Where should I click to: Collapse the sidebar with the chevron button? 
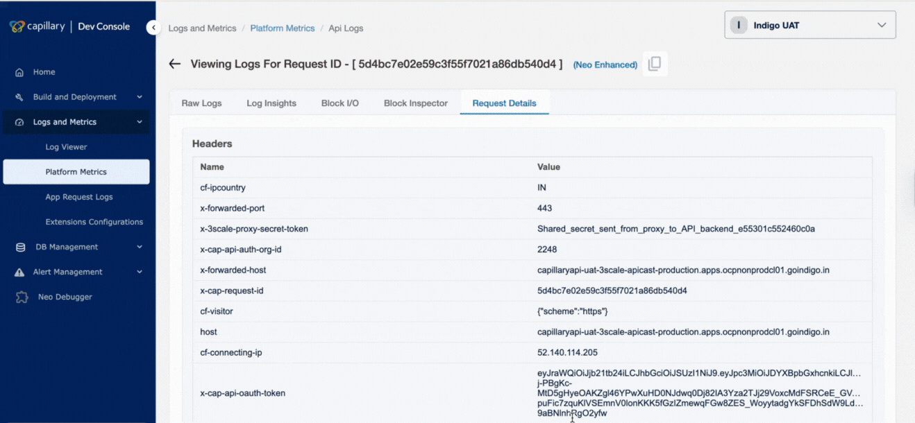tap(153, 28)
